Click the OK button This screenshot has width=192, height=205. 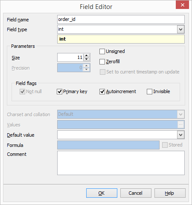102,193
